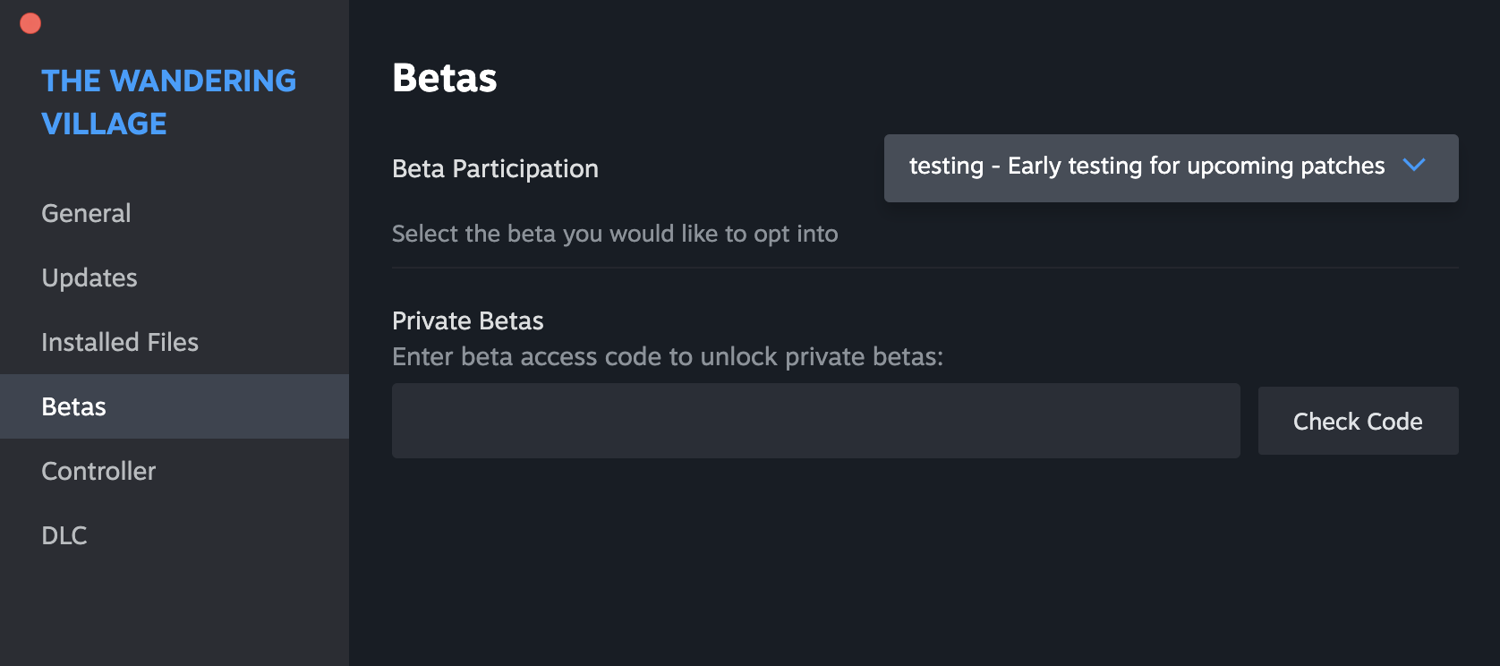
Task: Close the properties window with red button
Action: click(x=30, y=23)
